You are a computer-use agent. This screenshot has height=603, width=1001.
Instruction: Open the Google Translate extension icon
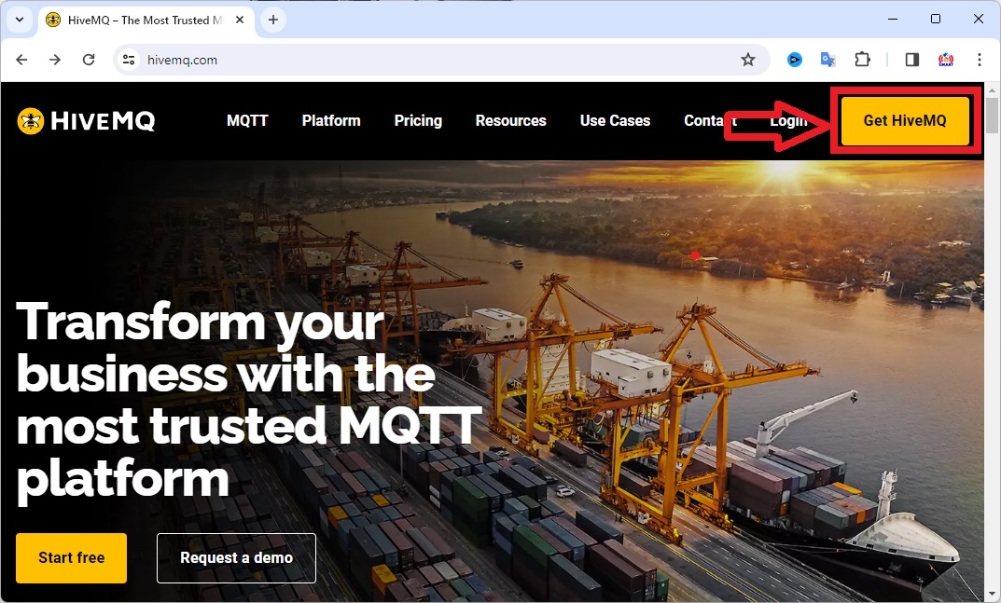pyautogui.click(x=828, y=60)
